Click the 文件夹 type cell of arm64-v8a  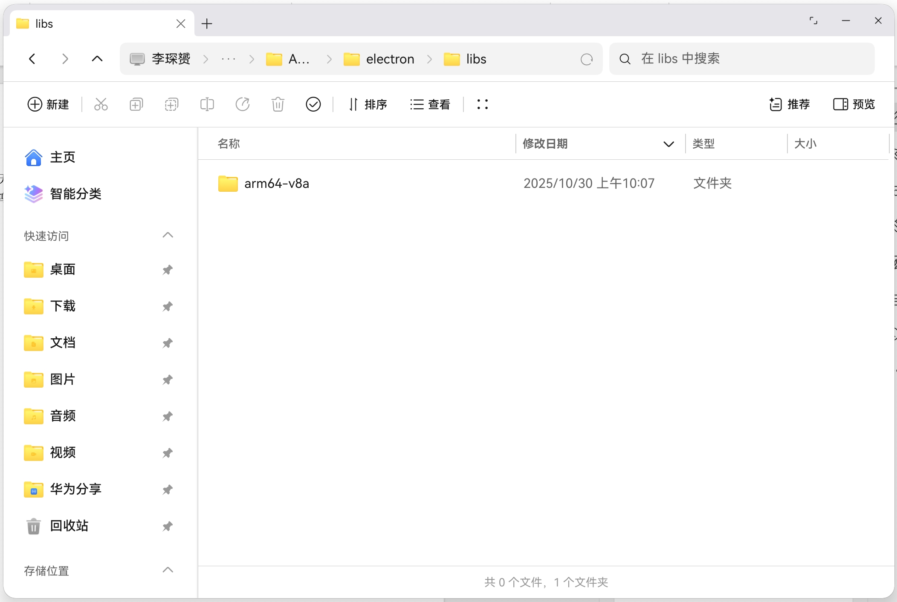pyautogui.click(x=712, y=184)
